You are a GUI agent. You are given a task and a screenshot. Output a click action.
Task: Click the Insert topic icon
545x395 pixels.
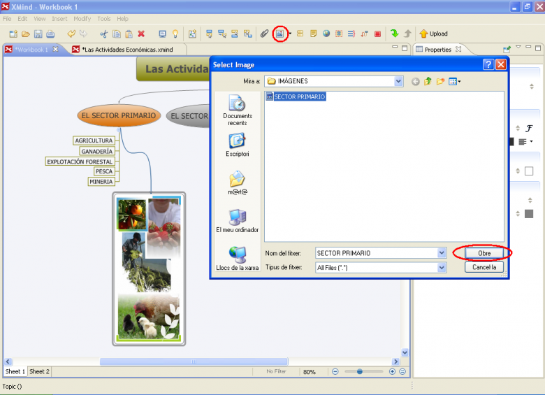point(209,34)
